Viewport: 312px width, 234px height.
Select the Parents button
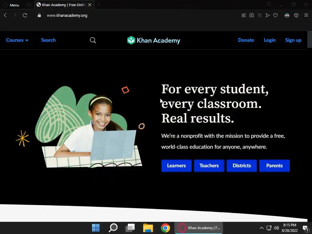pyautogui.click(x=275, y=165)
